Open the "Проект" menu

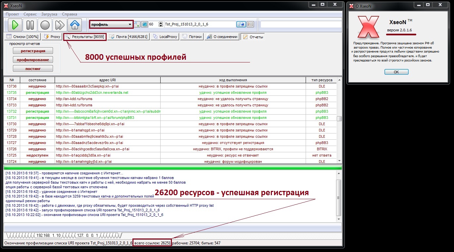[12, 14]
